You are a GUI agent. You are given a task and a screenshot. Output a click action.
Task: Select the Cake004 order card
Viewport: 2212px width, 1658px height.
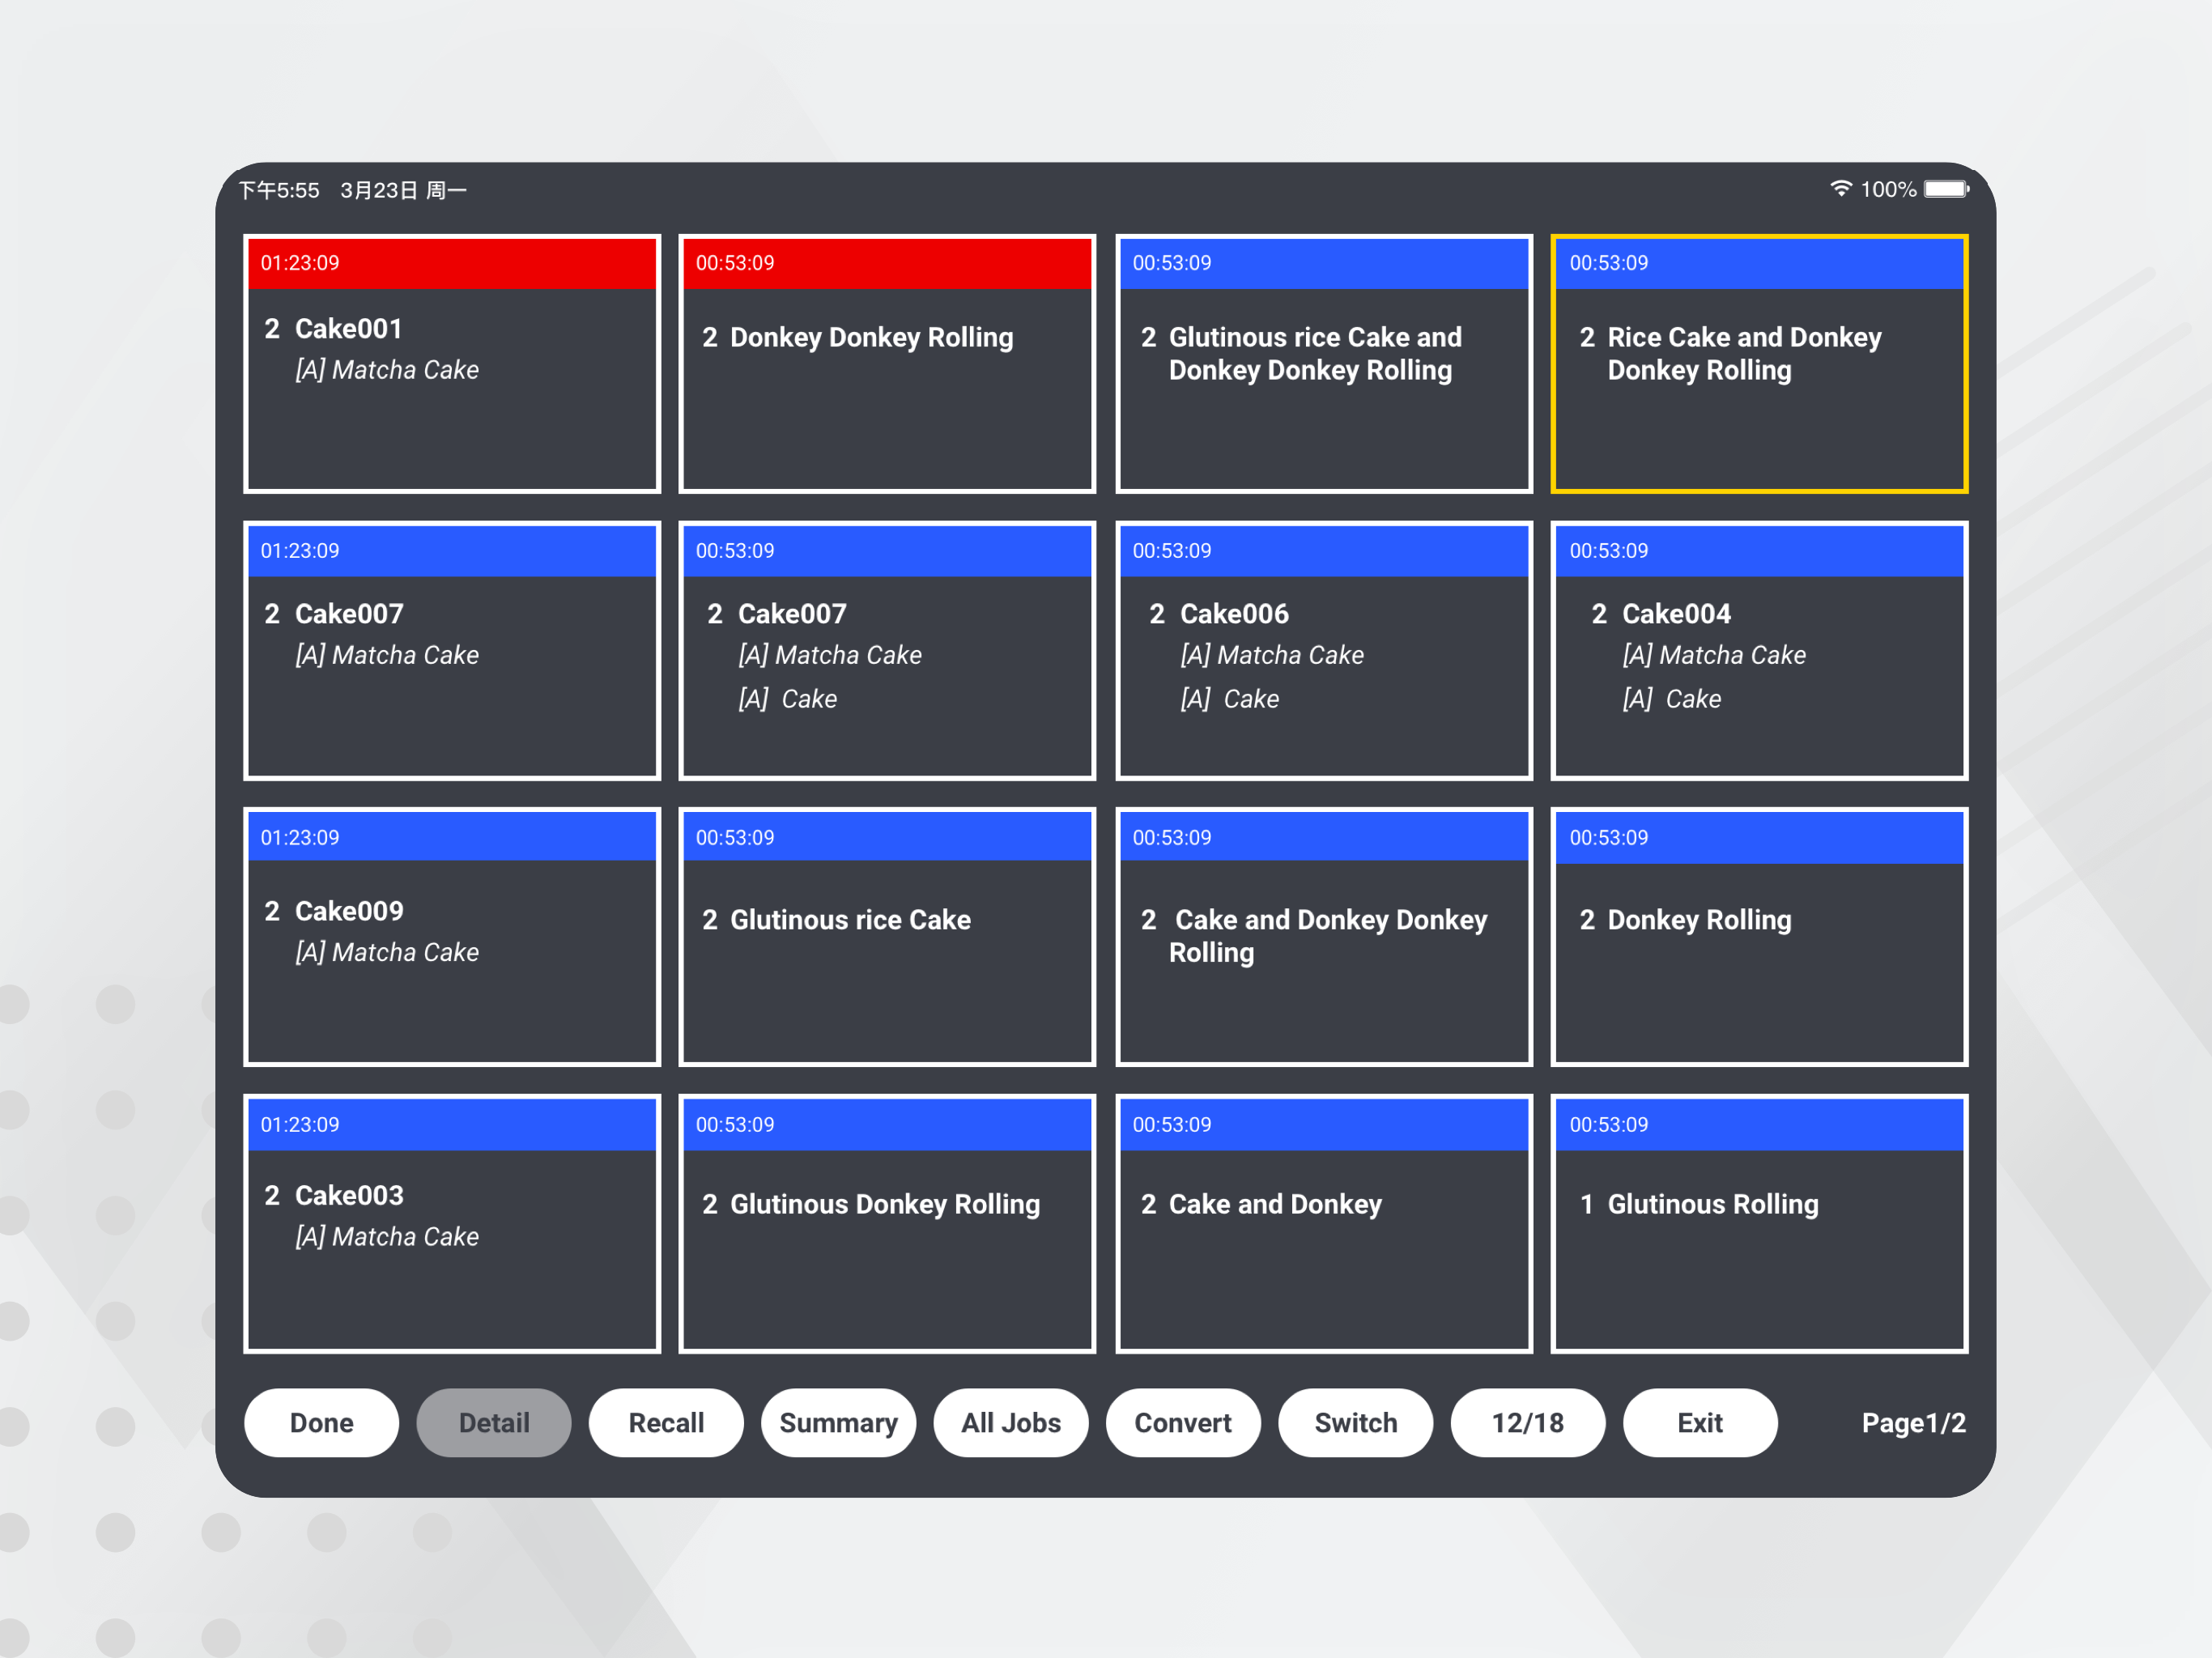(x=1760, y=650)
